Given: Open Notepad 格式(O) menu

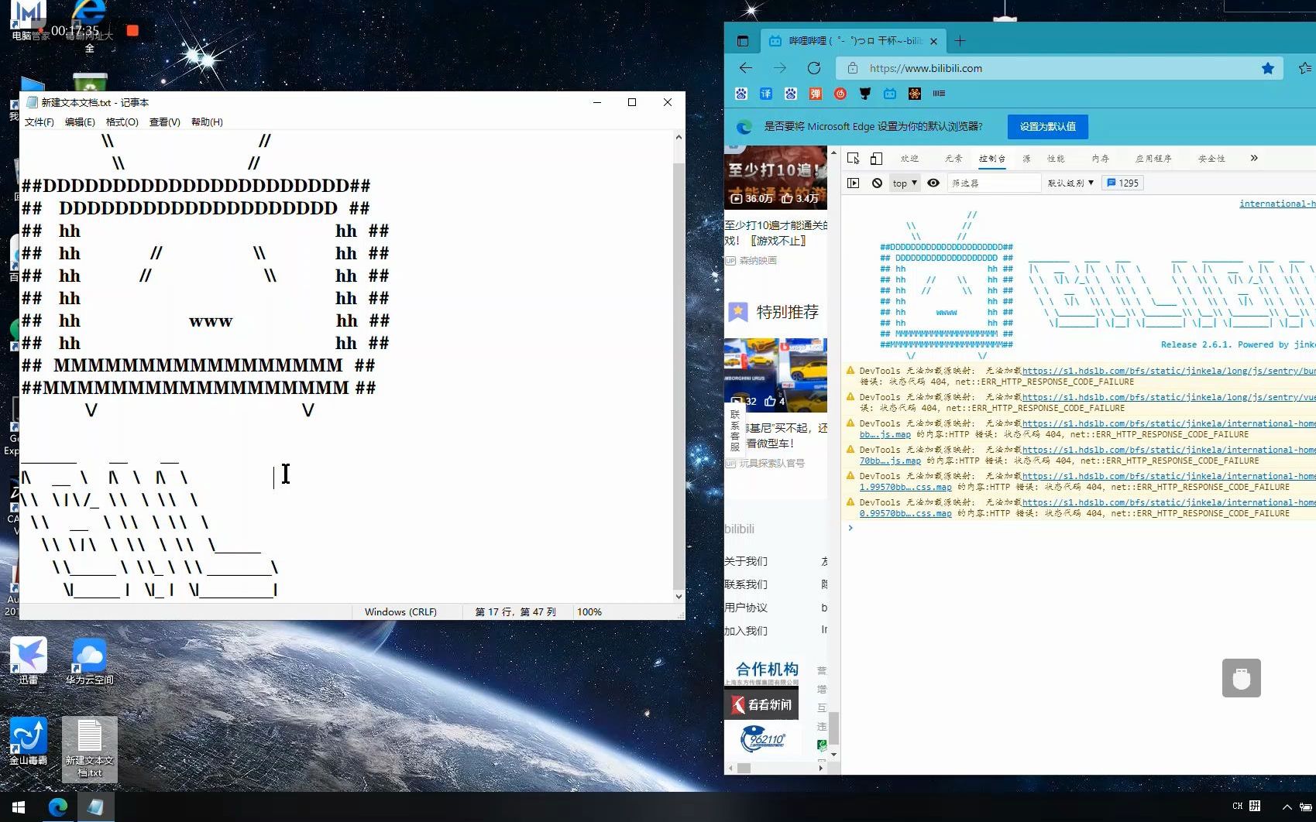Looking at the screenshot, I should (122, 122).
